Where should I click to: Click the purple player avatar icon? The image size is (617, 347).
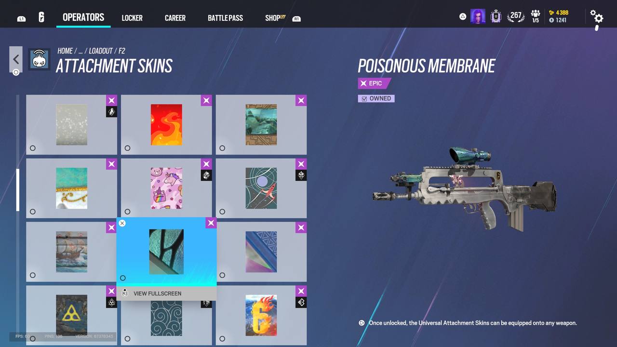478,17
